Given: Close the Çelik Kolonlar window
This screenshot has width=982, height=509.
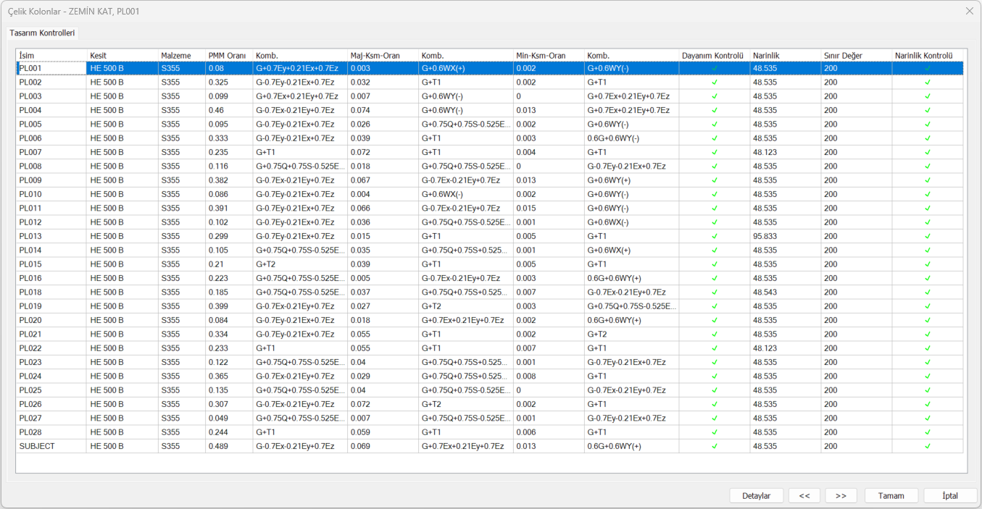Looking at the screenshot, I should pos(969,11).
